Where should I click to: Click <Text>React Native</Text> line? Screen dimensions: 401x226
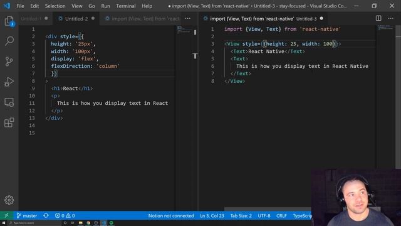[x=268, y=51]
